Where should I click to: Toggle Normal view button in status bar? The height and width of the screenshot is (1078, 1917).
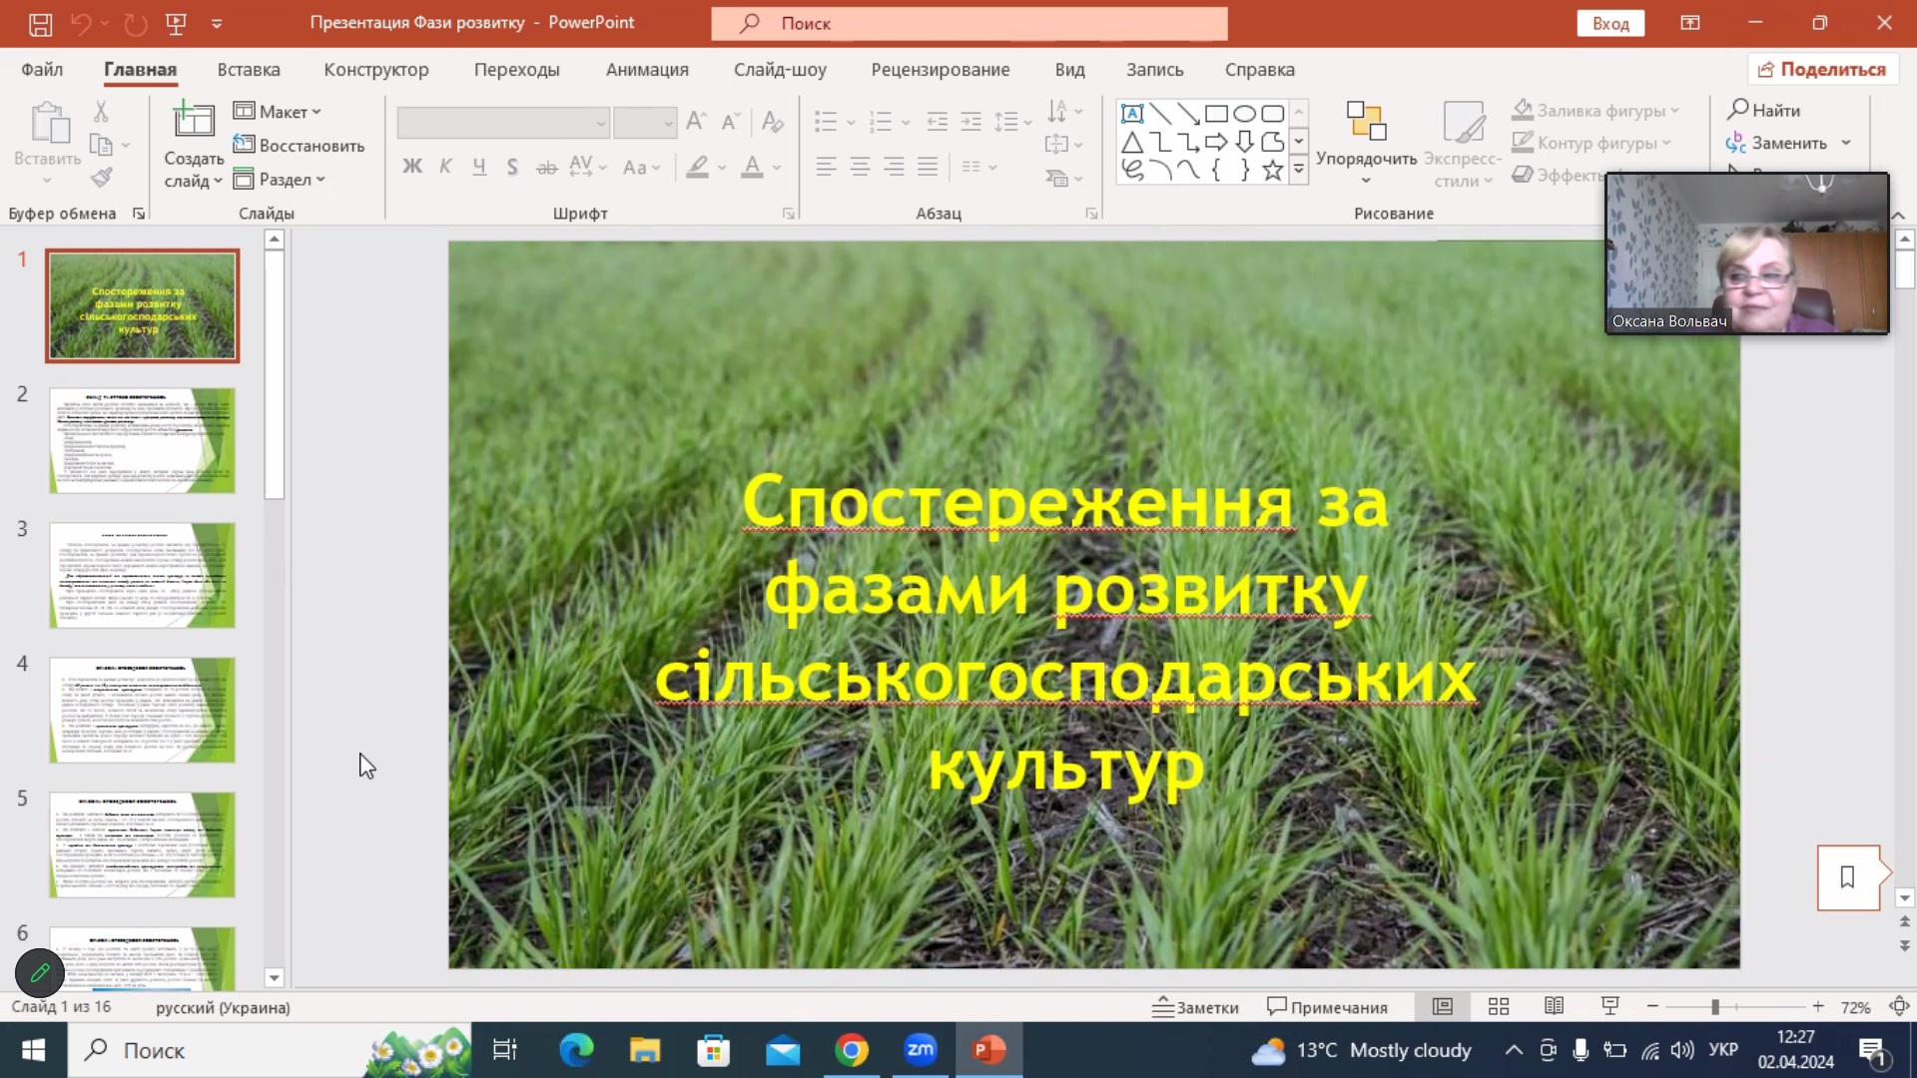tap(1443, 1006)
